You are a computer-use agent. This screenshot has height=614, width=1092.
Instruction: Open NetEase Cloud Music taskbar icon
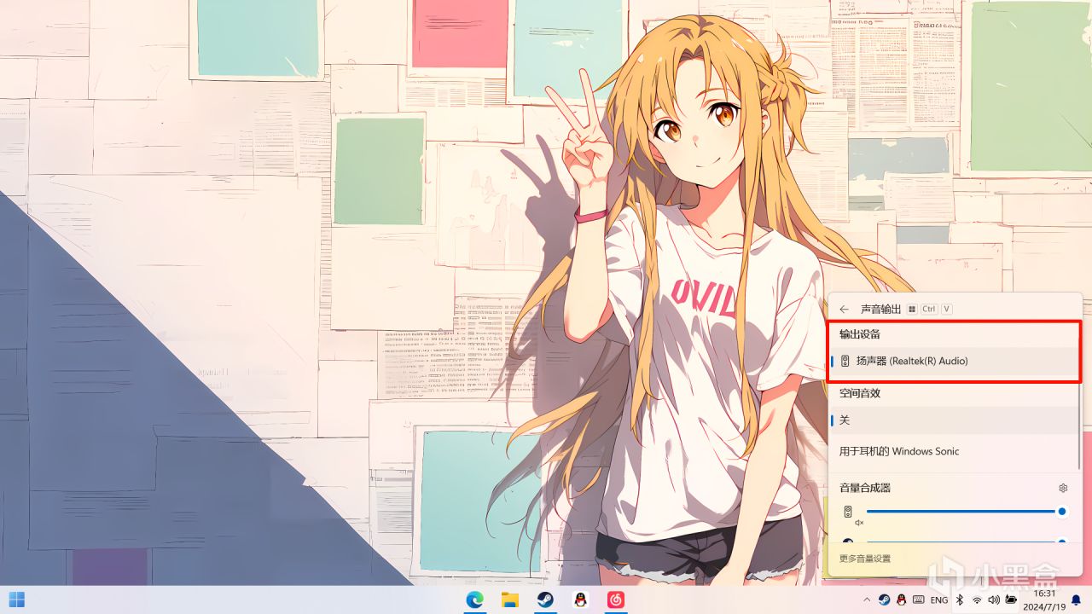tap(615, 600)
